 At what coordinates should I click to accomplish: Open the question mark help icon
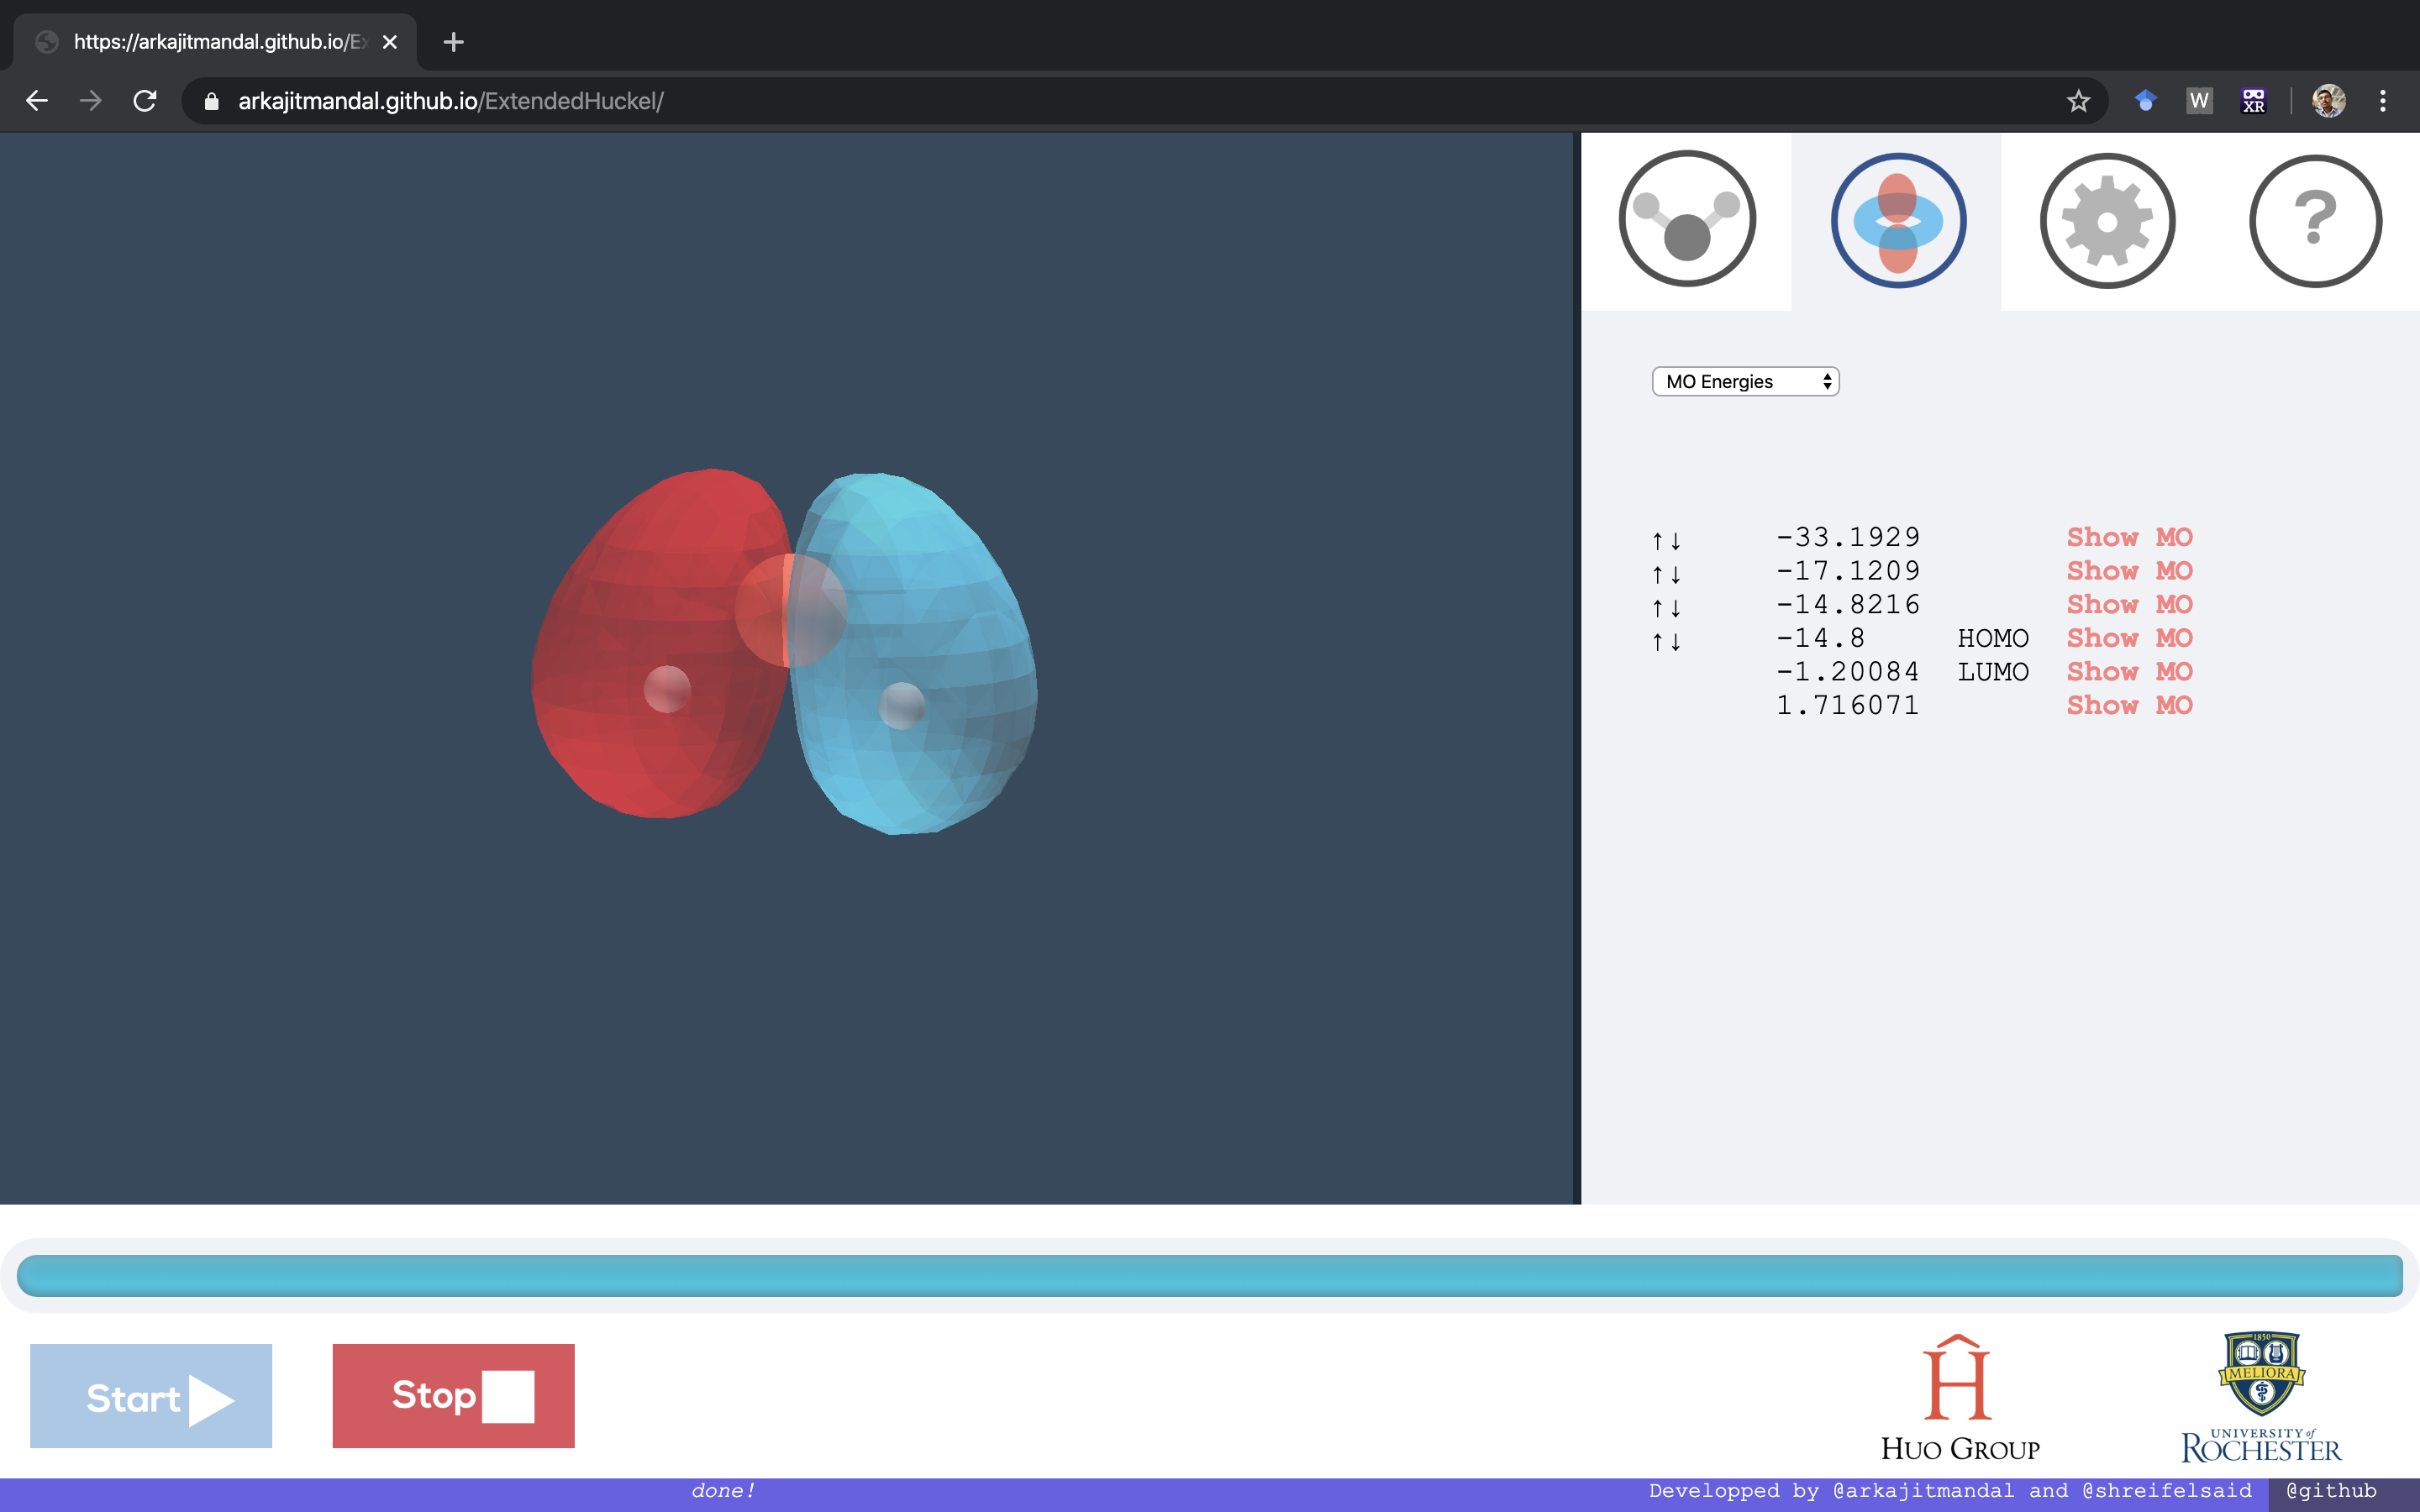coord(2315,220)
